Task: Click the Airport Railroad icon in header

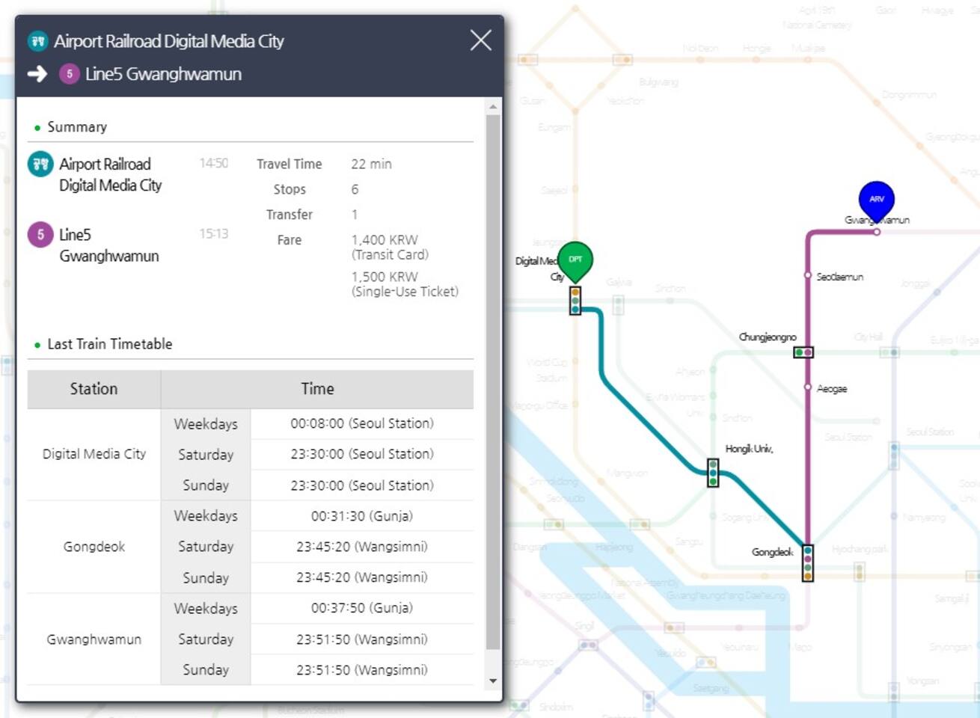Action: 37,41
